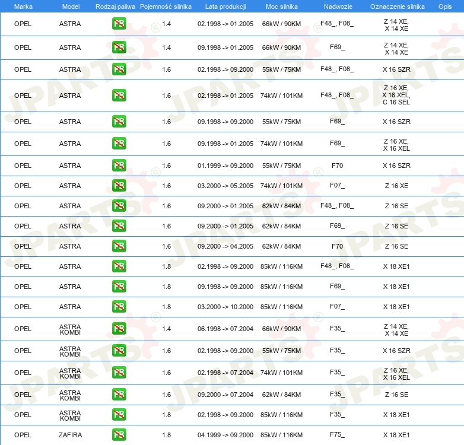Select the date cell 04.1999 -> 09.2000
The width and height of the screenshot is (464, 445).
225,435
